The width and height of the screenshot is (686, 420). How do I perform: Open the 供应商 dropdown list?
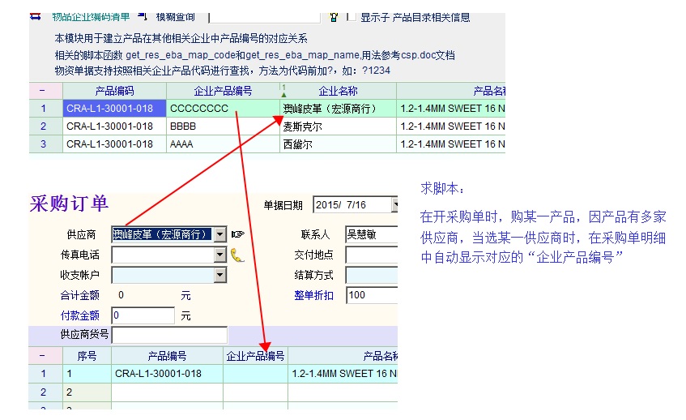219,234
